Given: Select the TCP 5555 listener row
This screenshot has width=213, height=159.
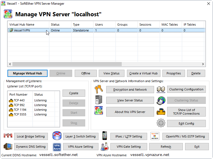Looking at the screenshot, I should (33, 114).
